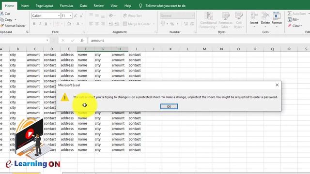Switch to the View tab
Image resolution: width=310 pixels, height=174 pixels.
coord(114,6)
